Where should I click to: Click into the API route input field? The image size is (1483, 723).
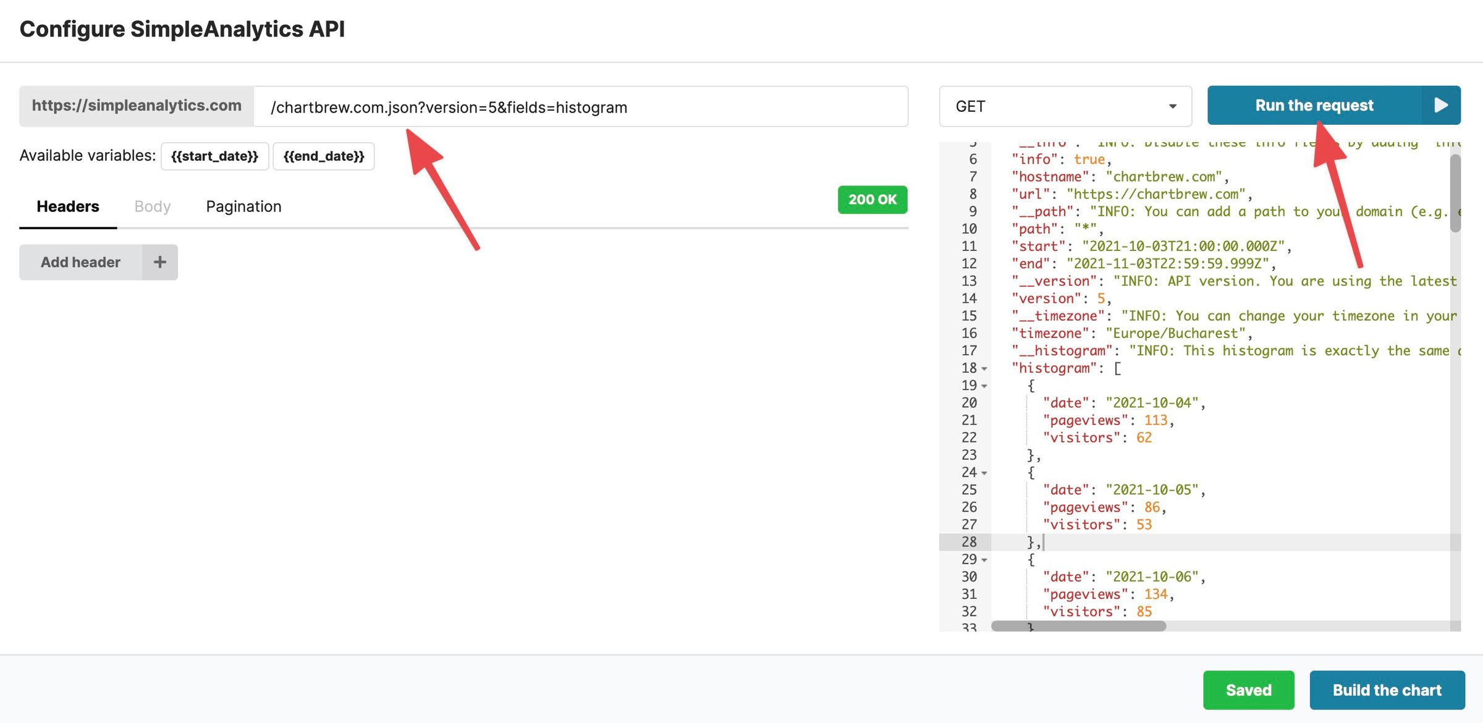(581, 107)
